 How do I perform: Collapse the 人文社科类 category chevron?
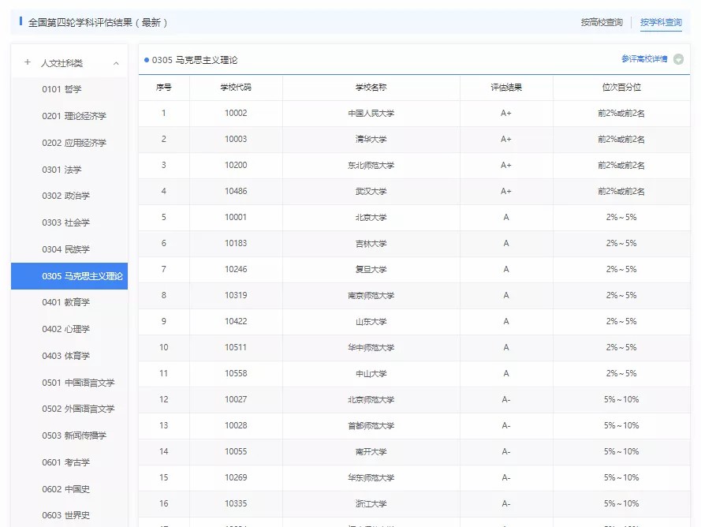tap(116, 63)
